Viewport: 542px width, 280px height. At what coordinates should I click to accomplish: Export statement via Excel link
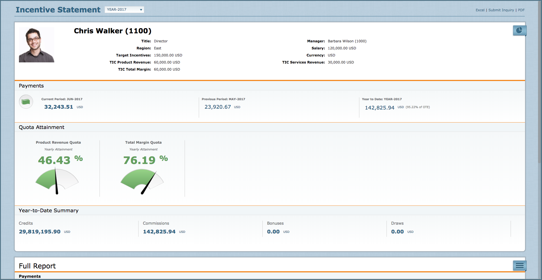[x=480, y=10]
